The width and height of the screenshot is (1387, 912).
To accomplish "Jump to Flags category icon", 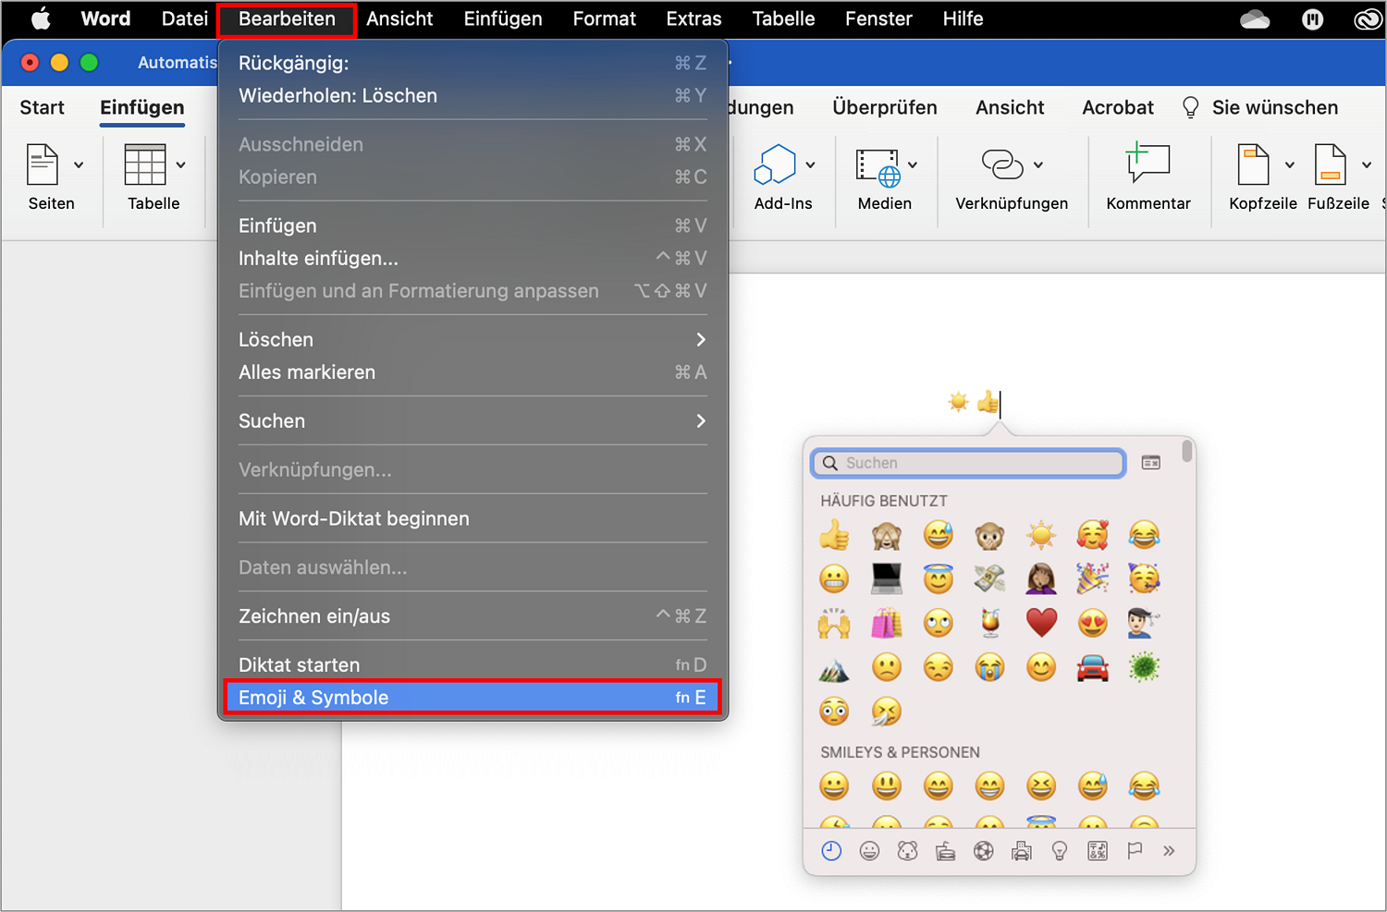I will 1135,851.
